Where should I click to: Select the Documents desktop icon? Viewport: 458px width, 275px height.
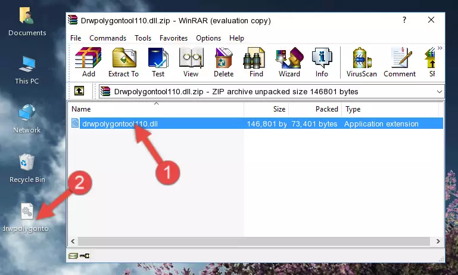coord(27,22)
